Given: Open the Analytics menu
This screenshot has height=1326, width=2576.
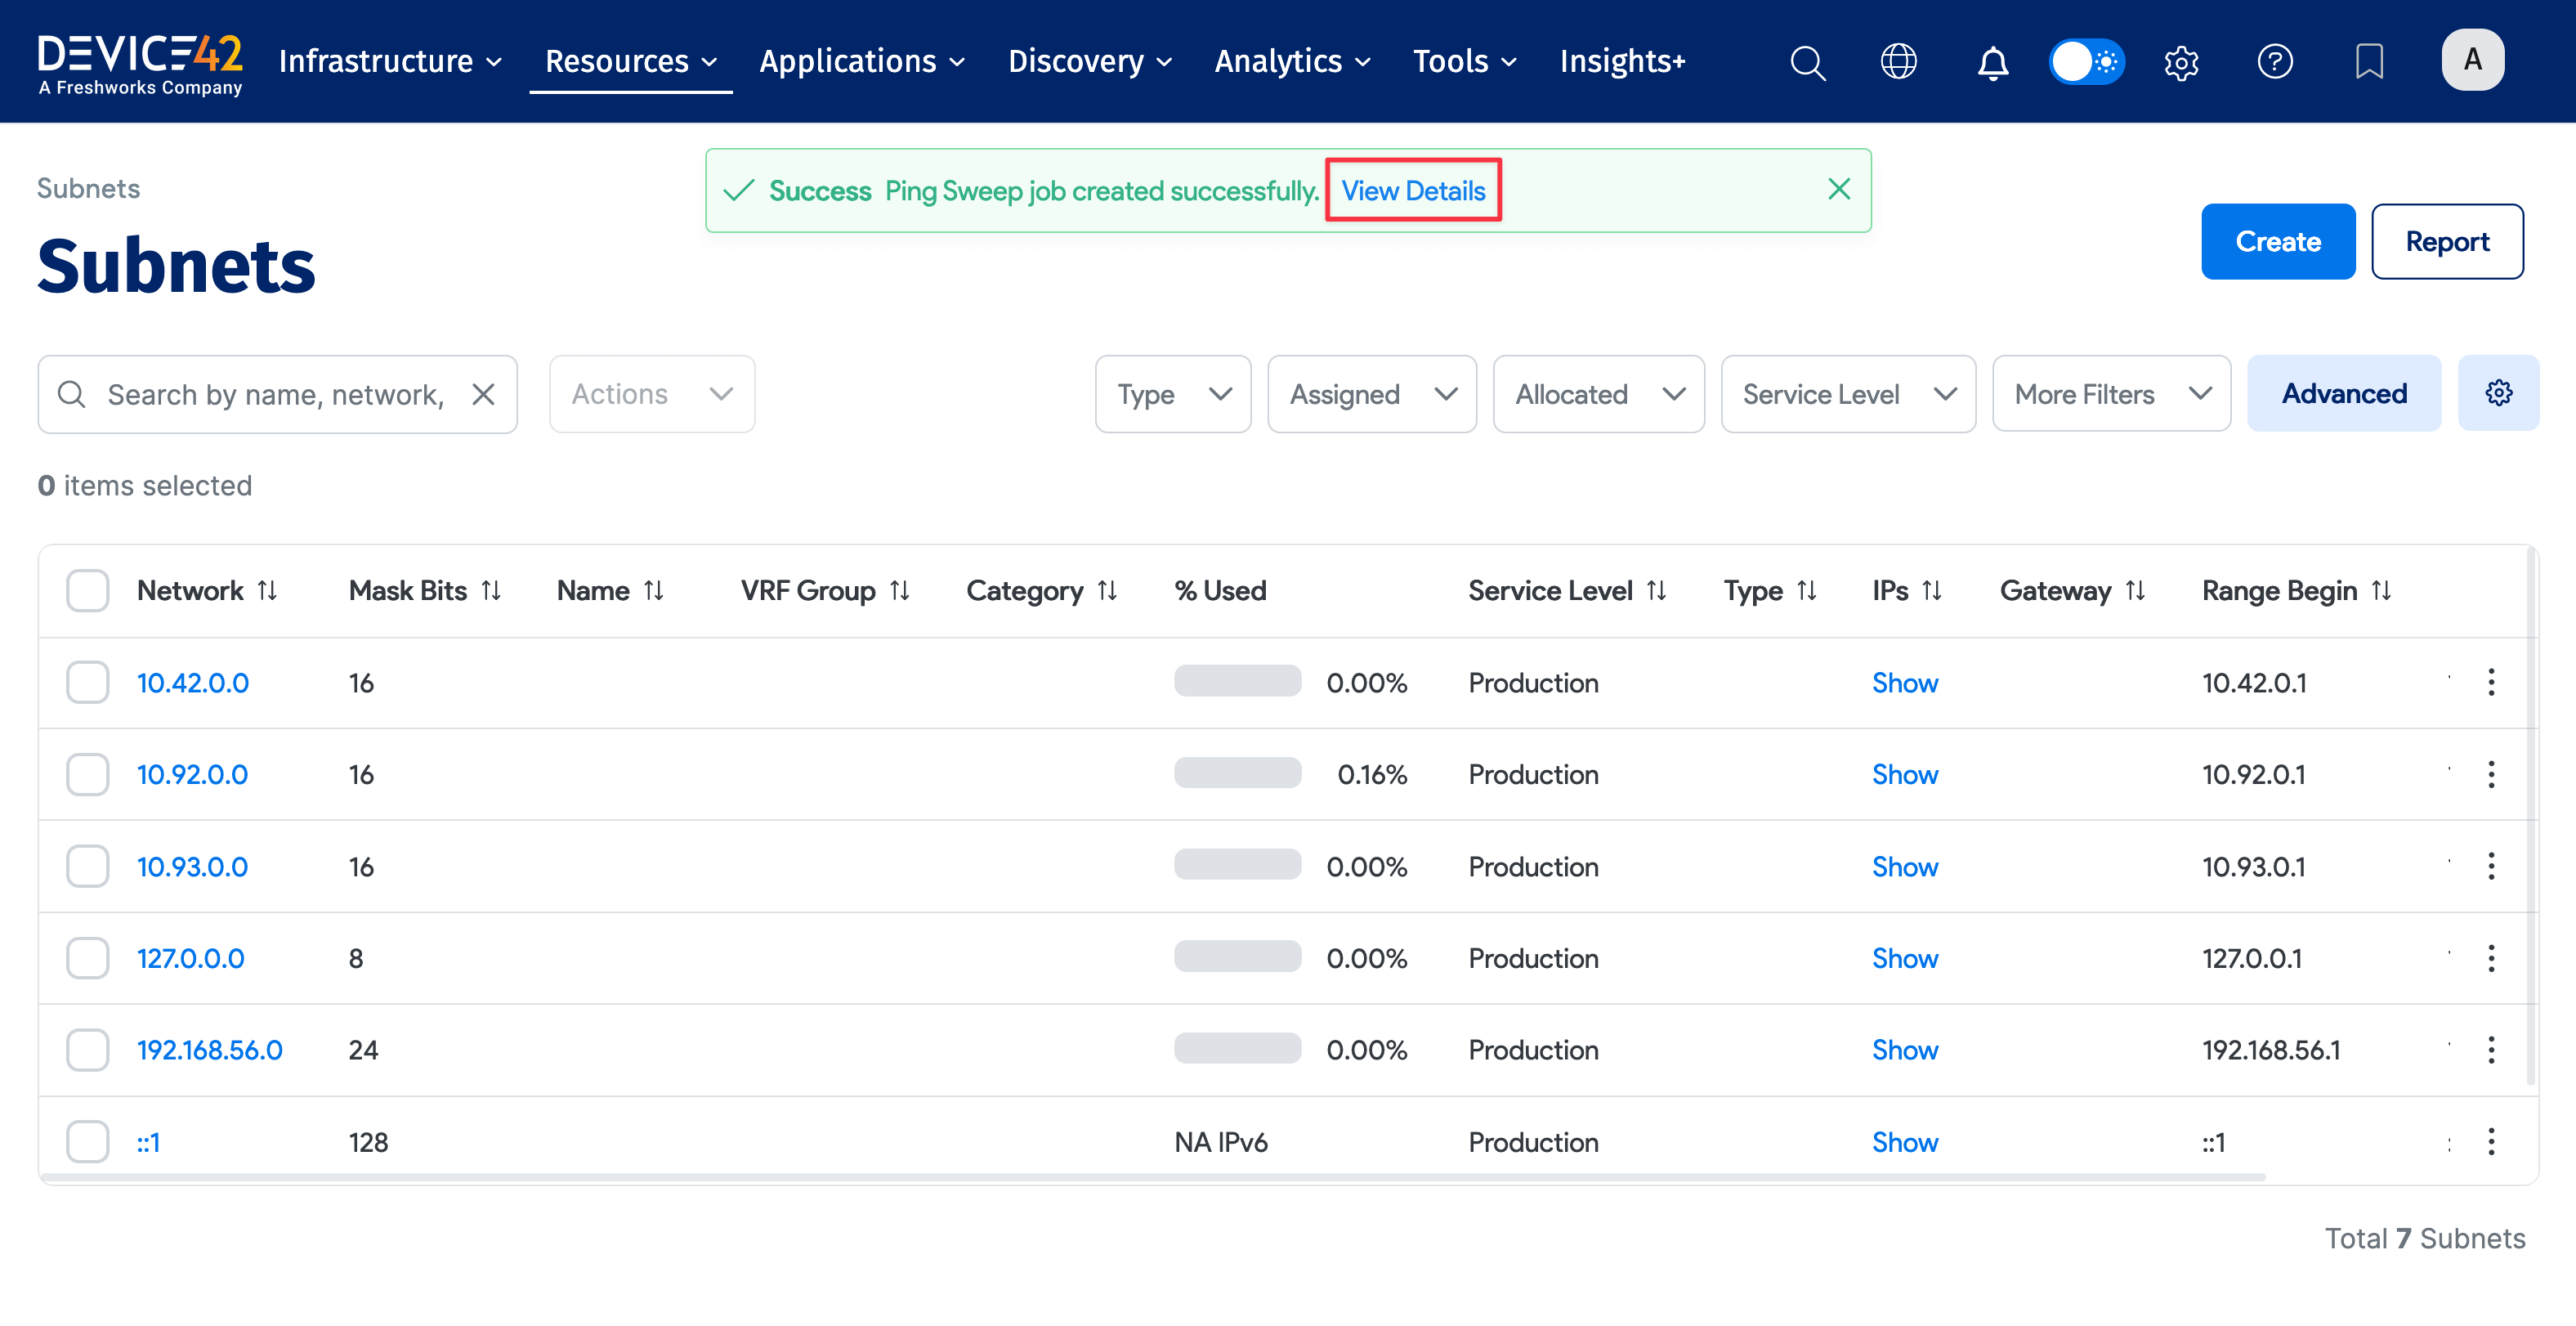Looking at the screenshot, I should pyautogui.click(x=1291, y=62).
